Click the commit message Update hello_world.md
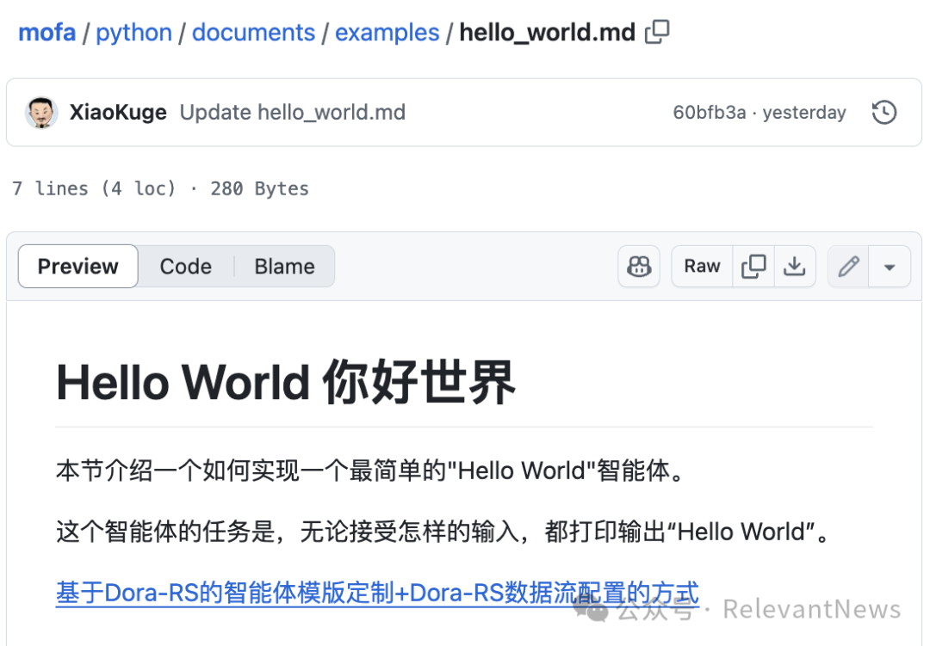Viewport: 930px width, 646px height. coord(292,112)
